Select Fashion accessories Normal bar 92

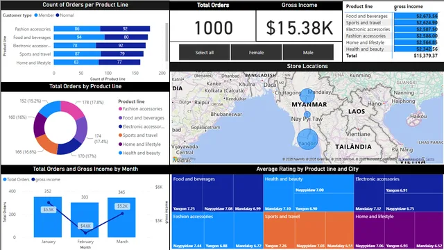point(125,28)
